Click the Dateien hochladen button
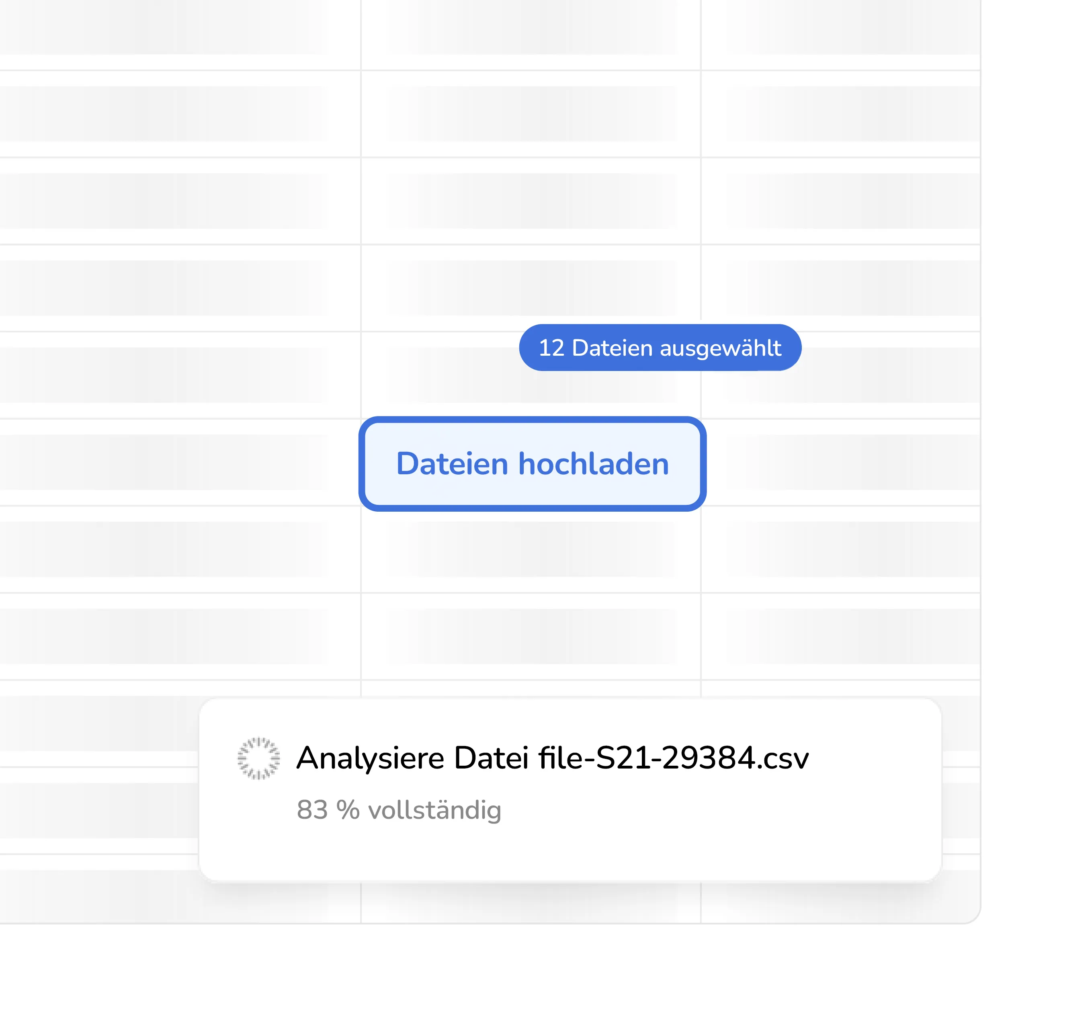This screenshot has height=1035, width=1092. coord(532,463)
